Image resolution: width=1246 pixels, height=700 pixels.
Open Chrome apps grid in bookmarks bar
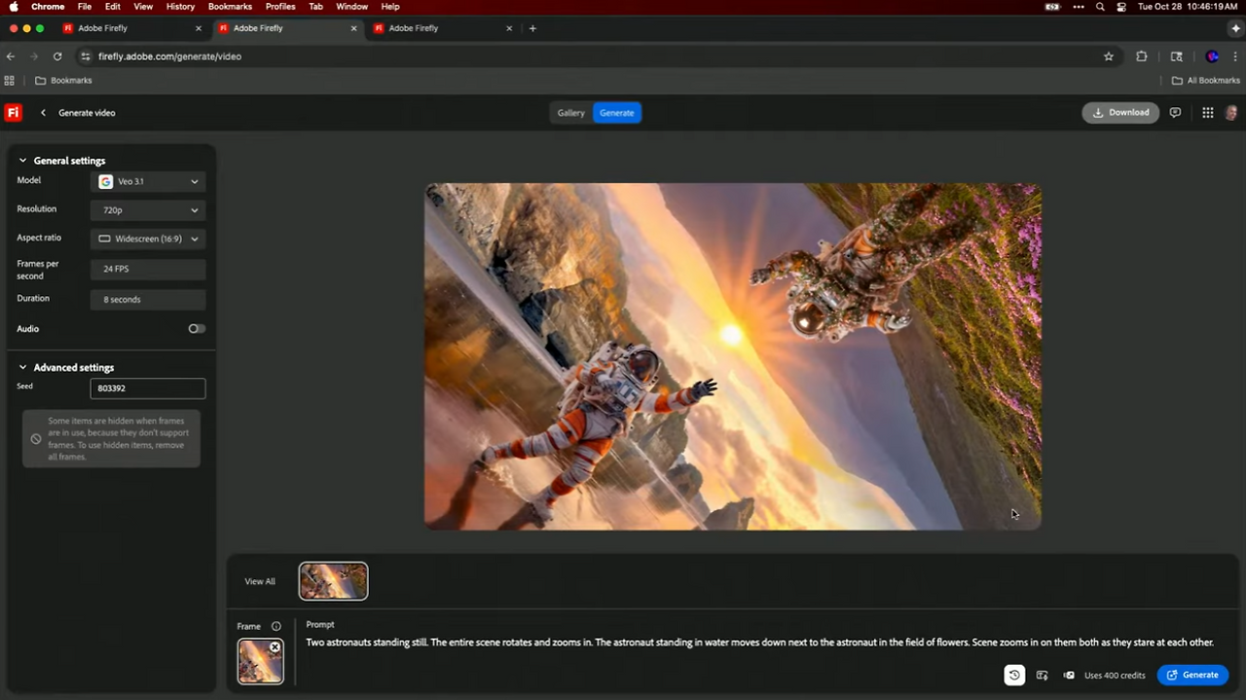(10, 81)
